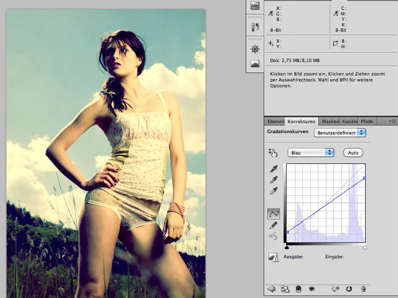Toggle adjustment layer visibility eye icon
The height and width of the screenshot is (298, 398).
tap(311, 289)
